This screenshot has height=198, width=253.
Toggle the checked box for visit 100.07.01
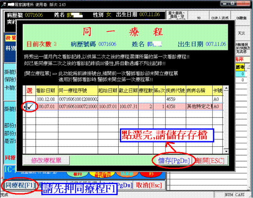click(30, 106)
